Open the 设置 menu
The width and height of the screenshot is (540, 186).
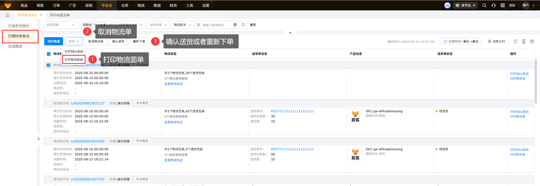point(206,5)
